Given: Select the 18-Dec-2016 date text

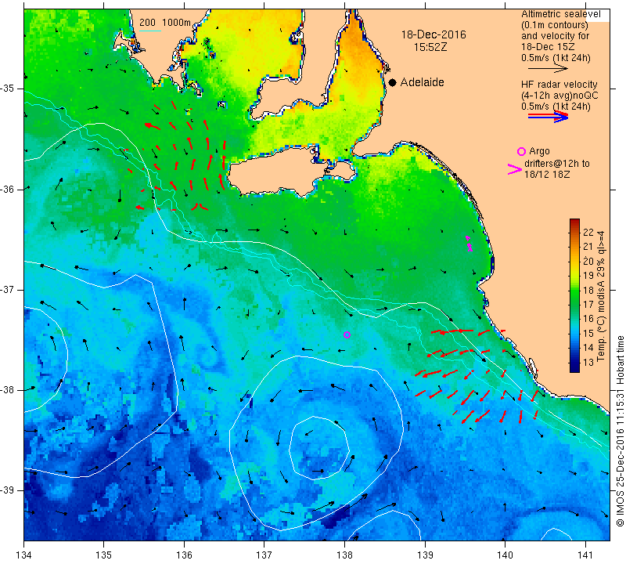Looking at the screenshot, I should (434, 34).
